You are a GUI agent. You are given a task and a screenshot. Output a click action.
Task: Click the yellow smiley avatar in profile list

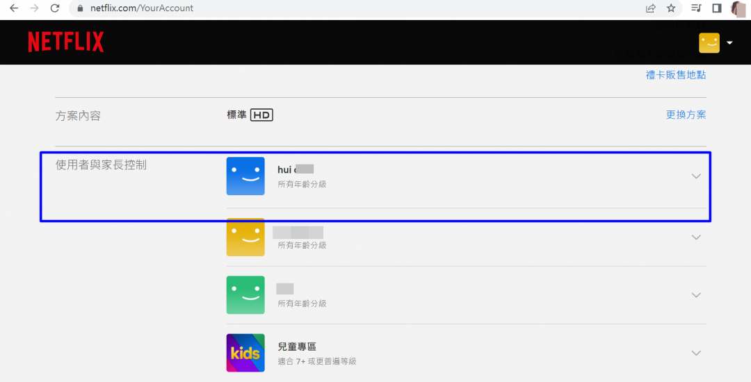[245, 237]
